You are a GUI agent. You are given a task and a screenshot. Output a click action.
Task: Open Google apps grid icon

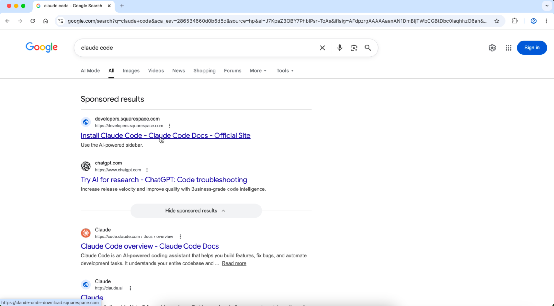click(508, 48)
